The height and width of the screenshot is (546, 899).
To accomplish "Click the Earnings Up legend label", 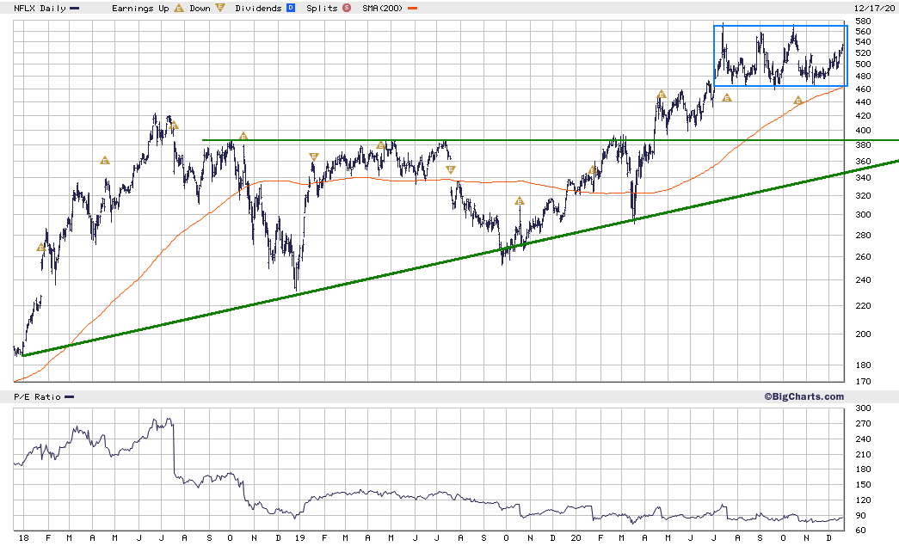I will (140, 9).
